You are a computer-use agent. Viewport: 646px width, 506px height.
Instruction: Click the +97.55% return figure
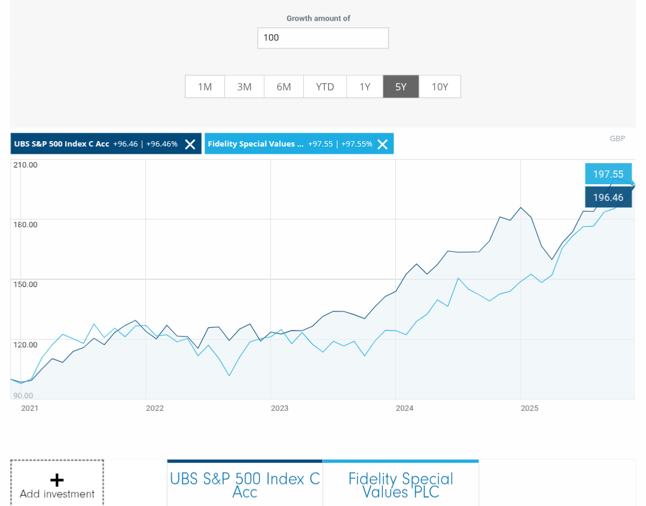(356, 144)
